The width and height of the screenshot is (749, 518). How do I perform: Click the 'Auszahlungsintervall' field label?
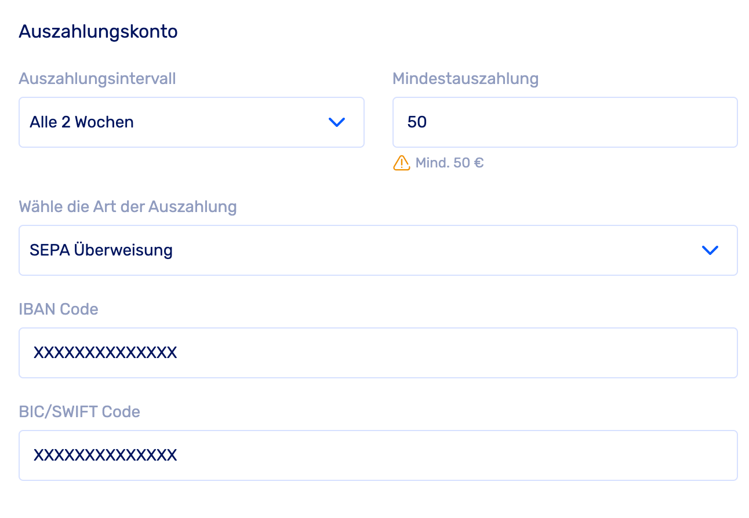[97, 78]
